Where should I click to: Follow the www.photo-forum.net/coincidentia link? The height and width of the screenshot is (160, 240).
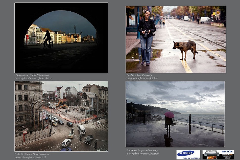tap(33, 79)
